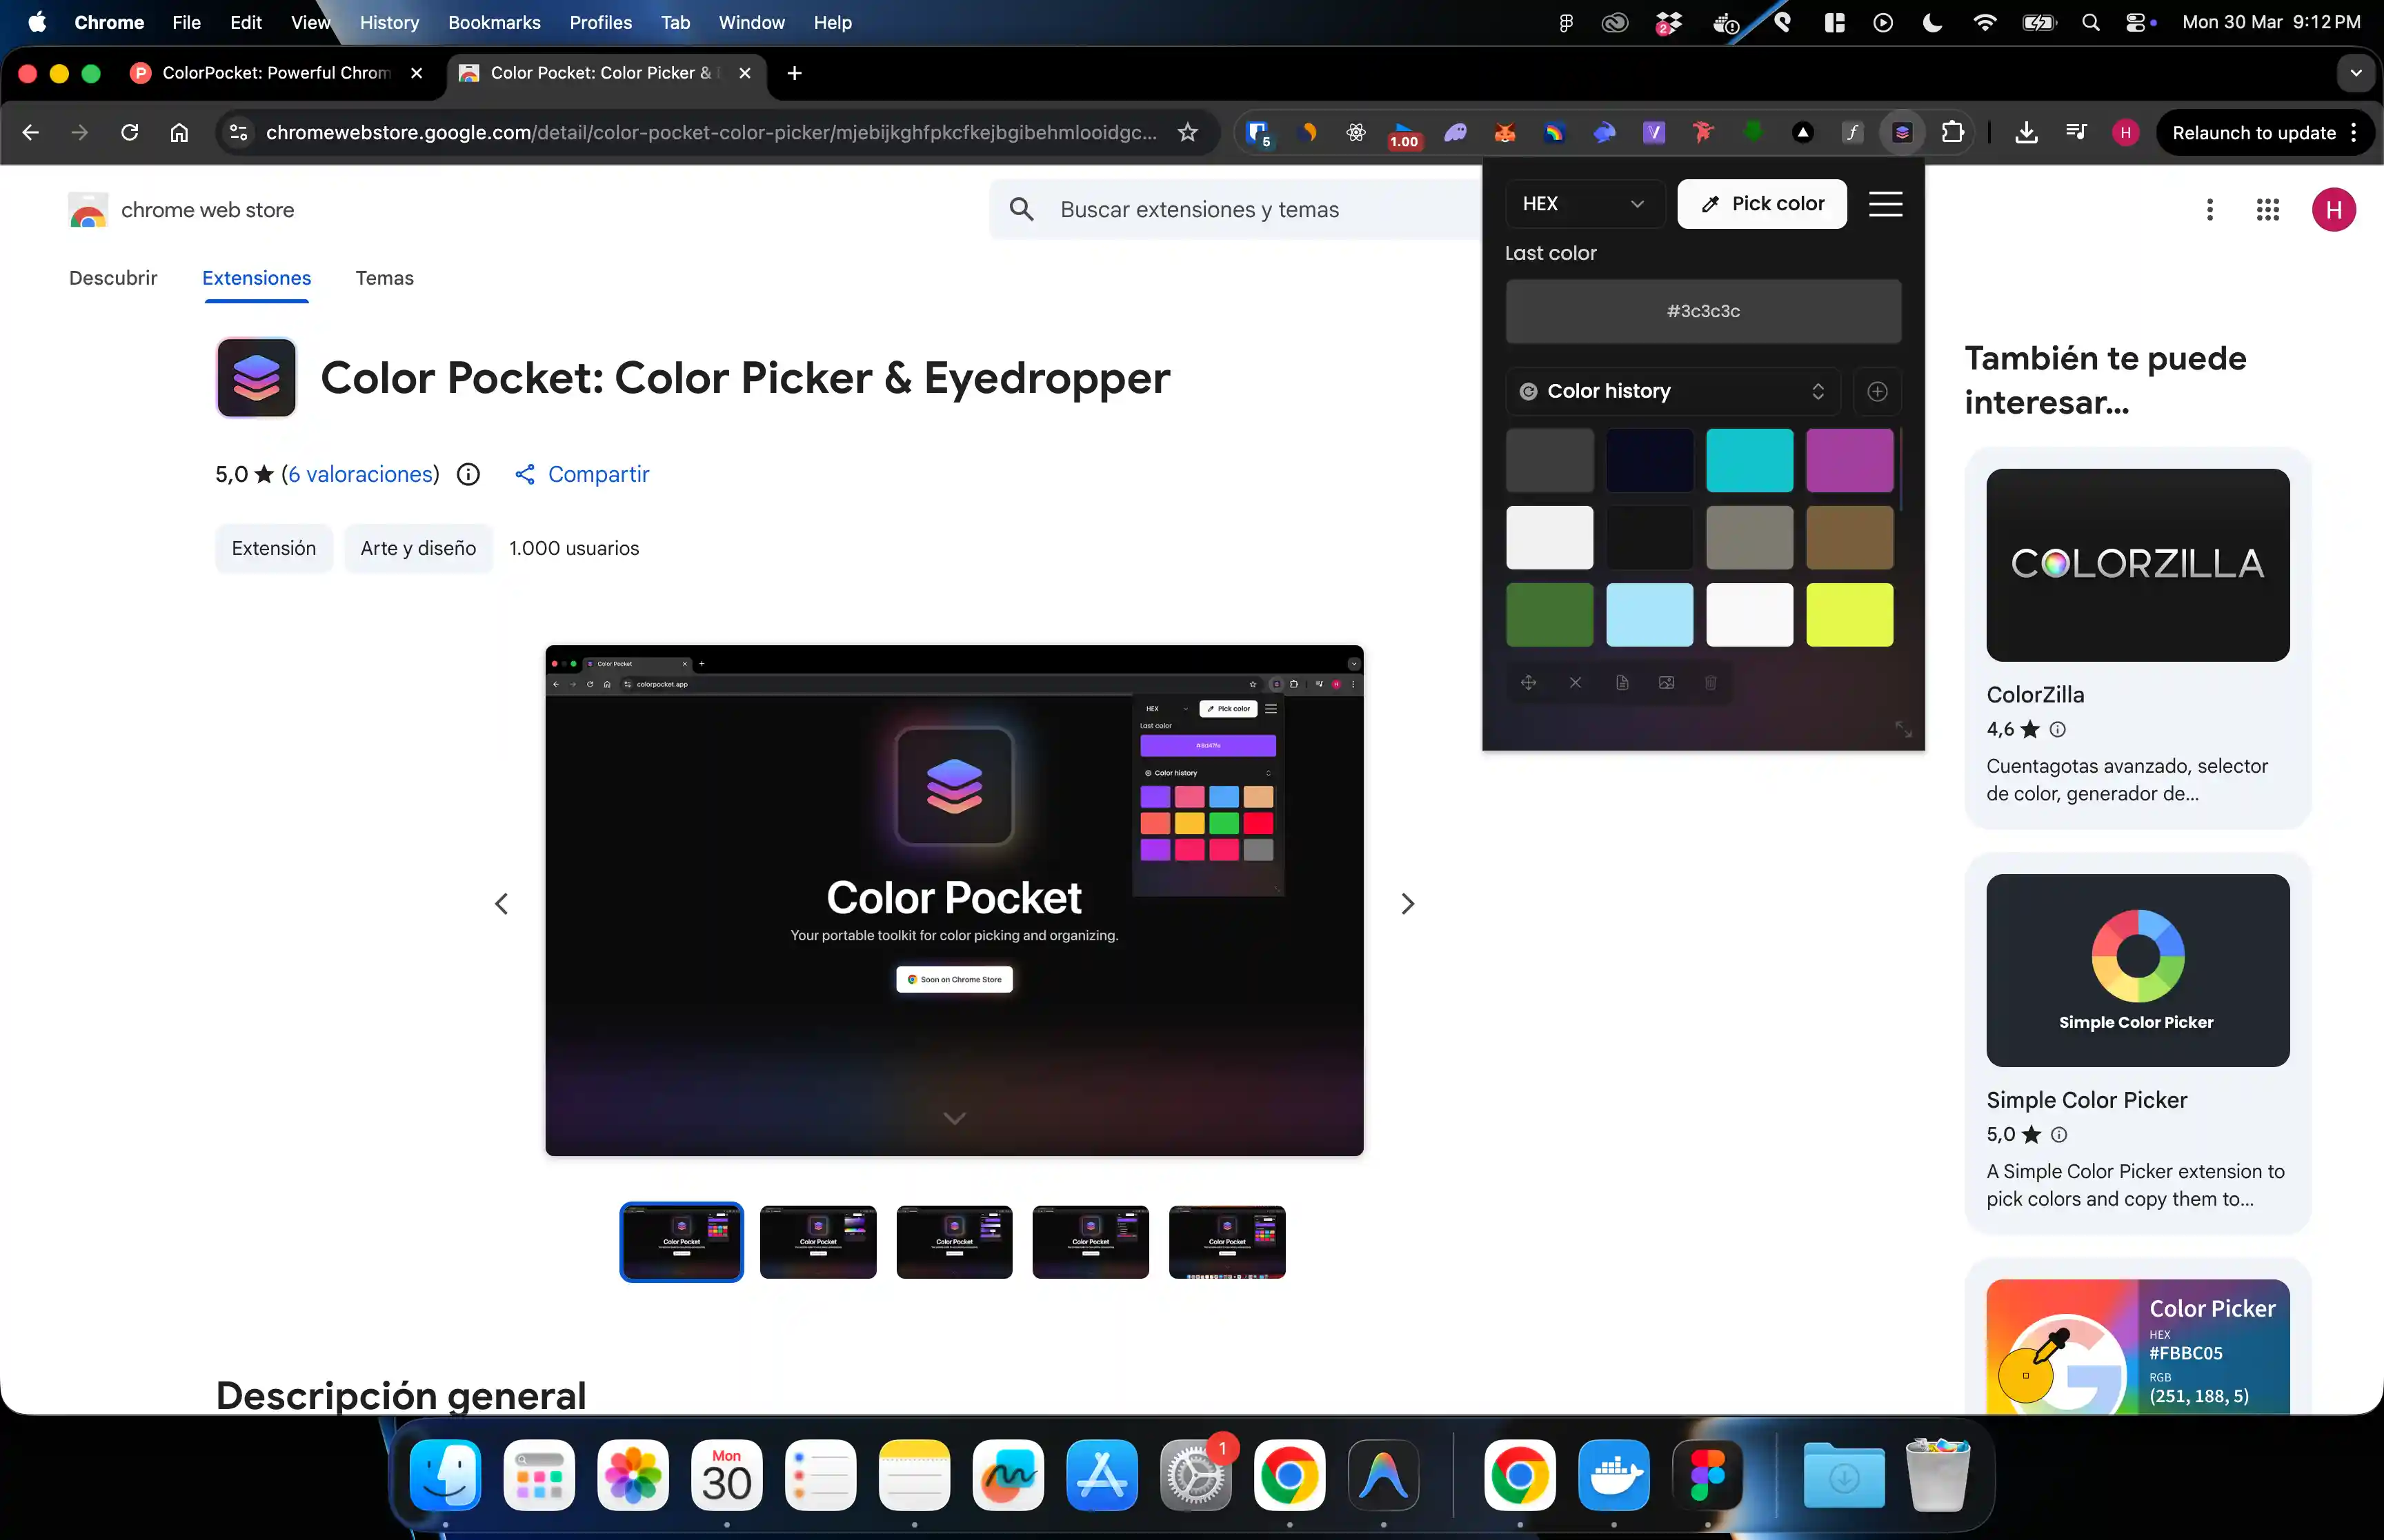Image resolution: width=2384 pixels, height=1540 pixels.
Task: Open the Chrome extensions puzzle icon
Action: [x=1954, y=132]
